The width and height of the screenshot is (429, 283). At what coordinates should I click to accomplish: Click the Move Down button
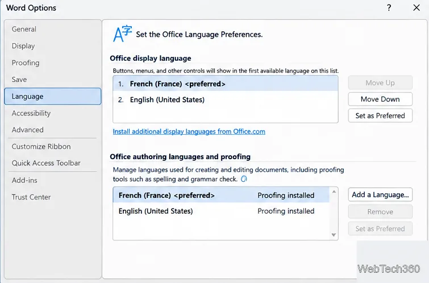tap(380, 99)
